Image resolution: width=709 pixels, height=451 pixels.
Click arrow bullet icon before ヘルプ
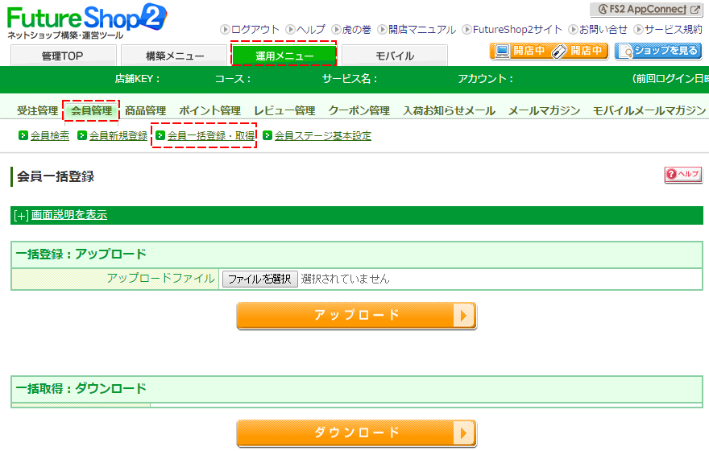290,29
